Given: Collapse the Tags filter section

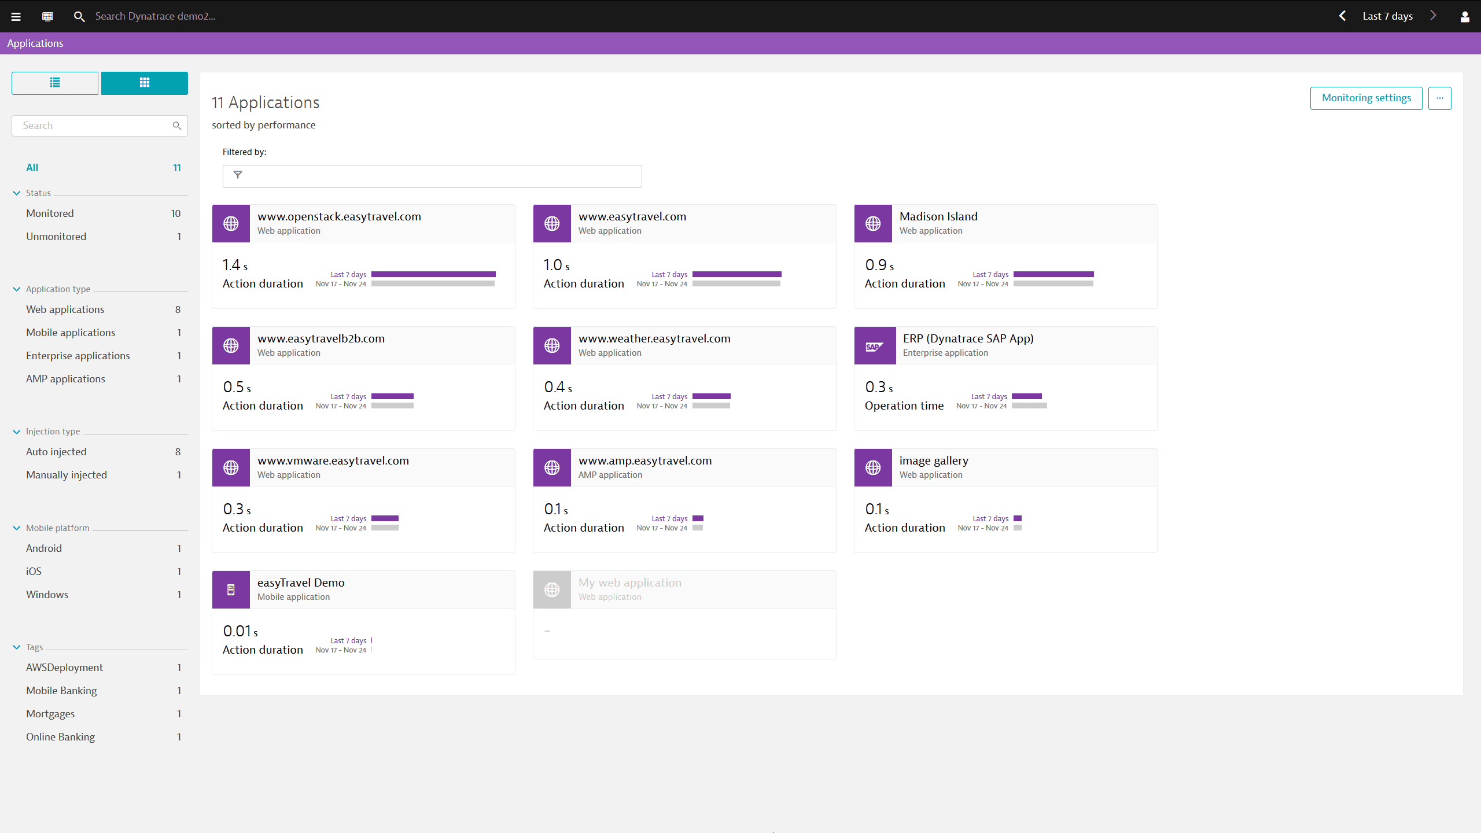Looking at the screenshot, I should pos(16,647).
